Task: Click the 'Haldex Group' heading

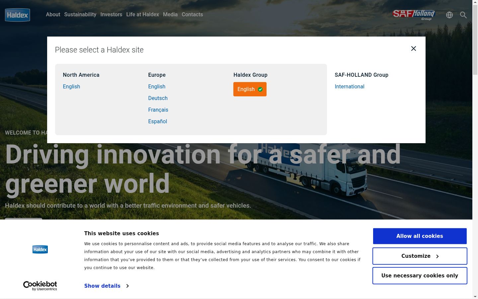Action: [x=251, y=75]
